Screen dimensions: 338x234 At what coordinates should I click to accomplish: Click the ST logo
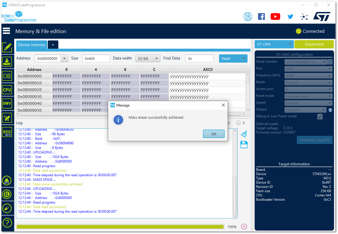[322, 17]
